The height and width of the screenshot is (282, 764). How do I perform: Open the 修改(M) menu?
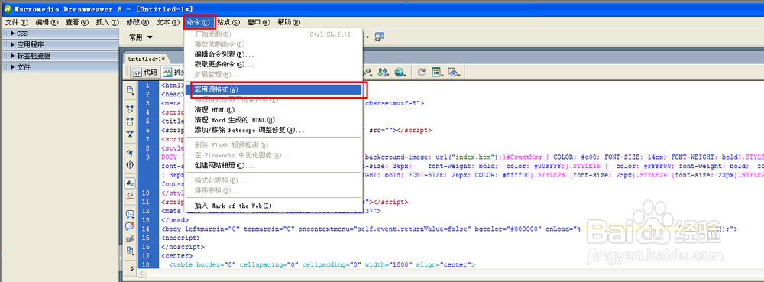pos(138,22)
